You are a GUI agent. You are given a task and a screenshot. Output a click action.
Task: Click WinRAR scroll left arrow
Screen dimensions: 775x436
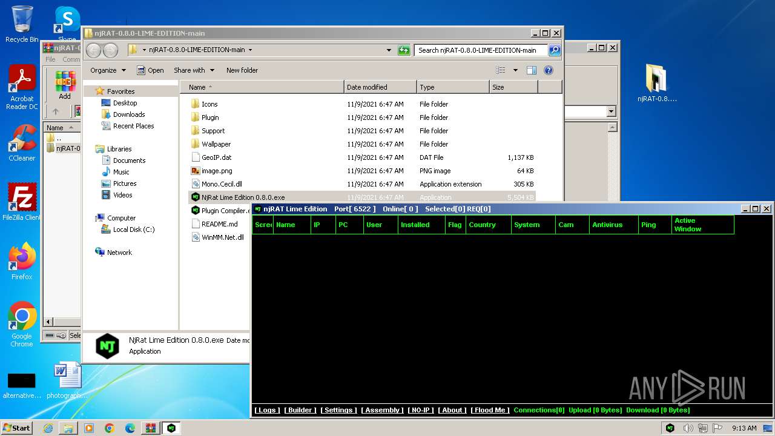click(x=49, y=322)
